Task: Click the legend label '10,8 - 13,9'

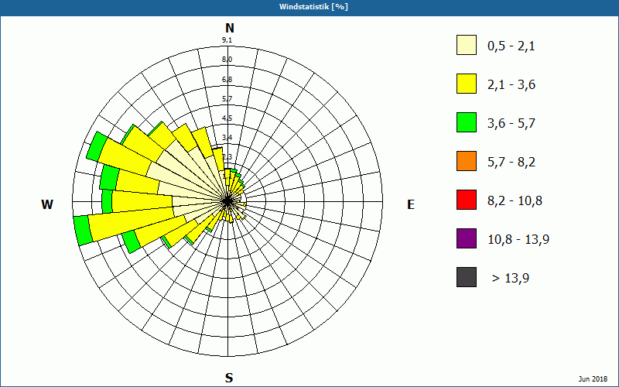Action: (x=518, y=240)
